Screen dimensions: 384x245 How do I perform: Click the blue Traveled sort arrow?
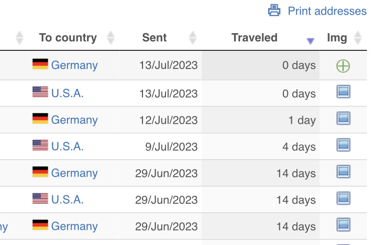[x=311, y=41]
